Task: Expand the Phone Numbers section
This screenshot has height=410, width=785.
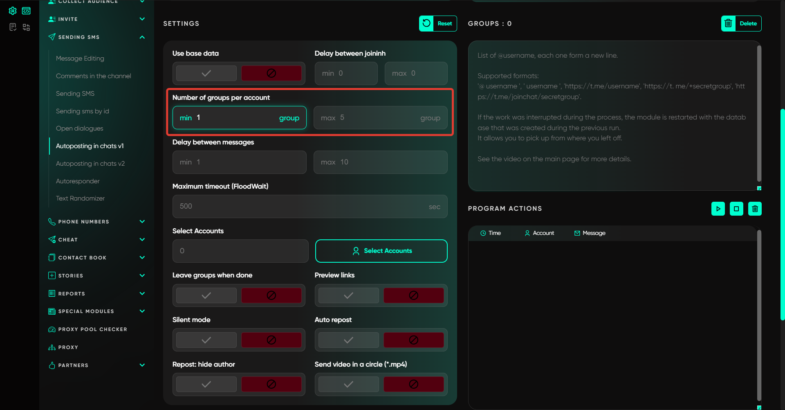Action: tap(142, 222)
